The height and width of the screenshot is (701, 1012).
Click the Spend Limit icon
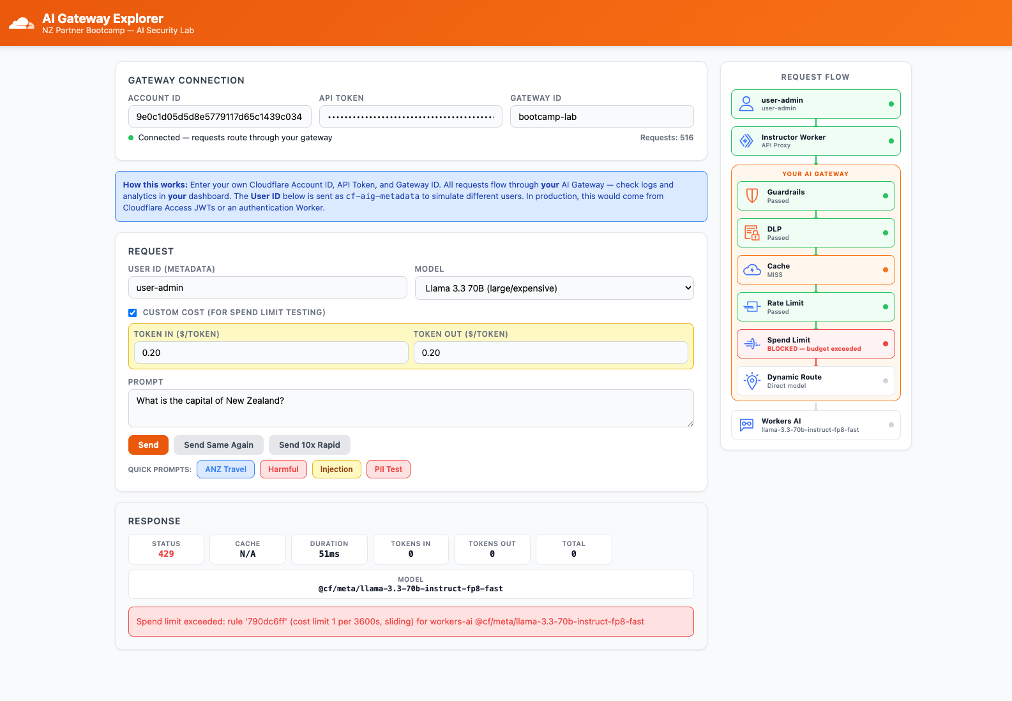click(752, 344)
